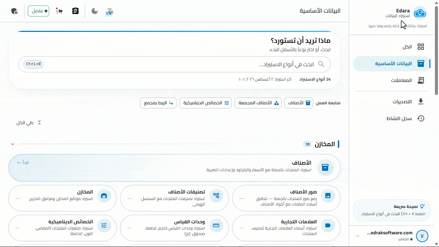The height and width of the screenshot is (247, 439).
Task: Click the magnifier search icon
Action: 321,64
